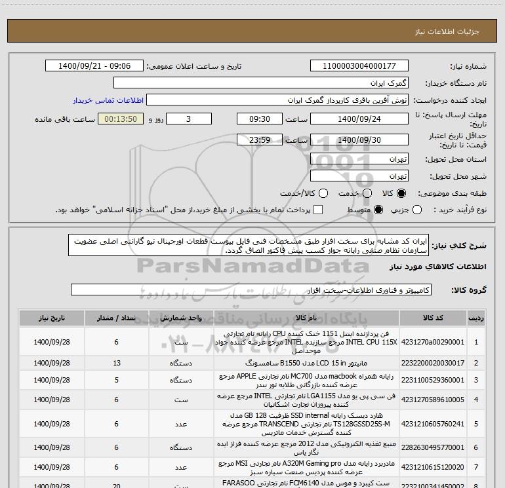Click the SSD internal 128 GB TRANSCEND item name

point(306,424)
